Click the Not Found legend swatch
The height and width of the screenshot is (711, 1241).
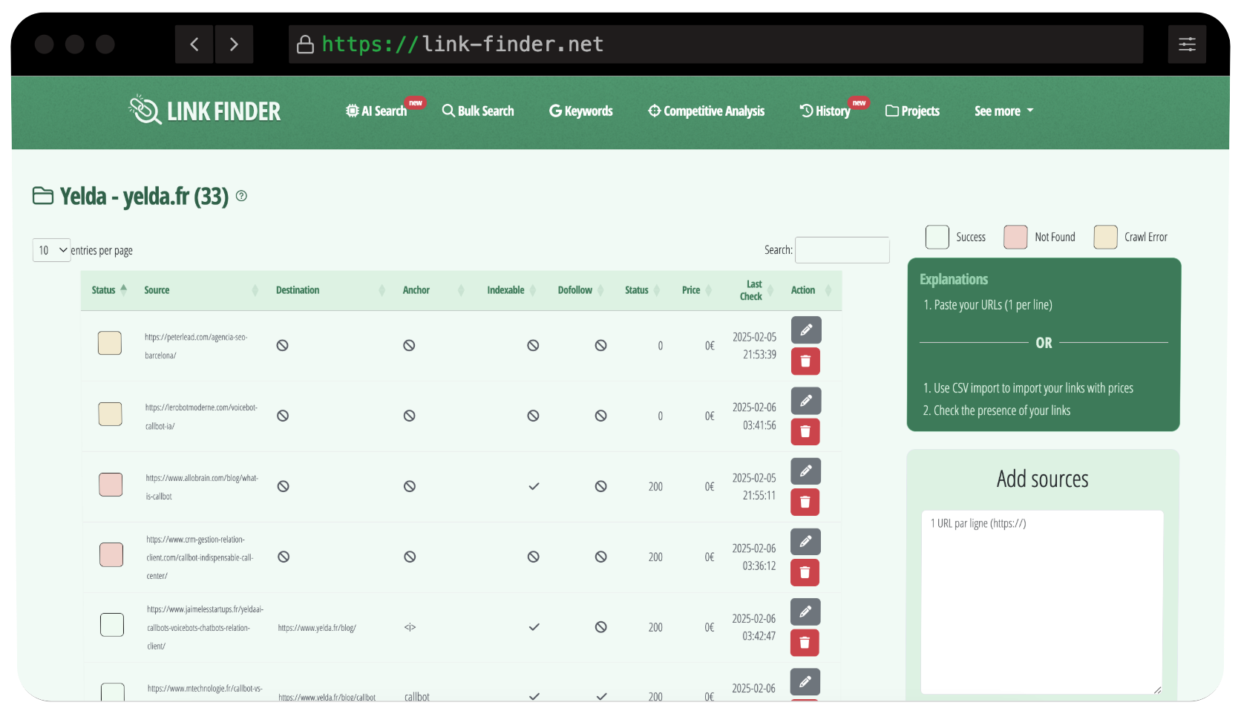(x=1015, y=237)
